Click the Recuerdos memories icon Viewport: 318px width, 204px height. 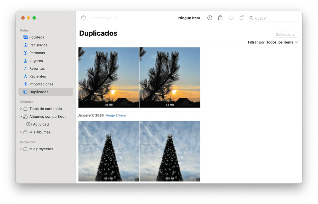[25, 45]
